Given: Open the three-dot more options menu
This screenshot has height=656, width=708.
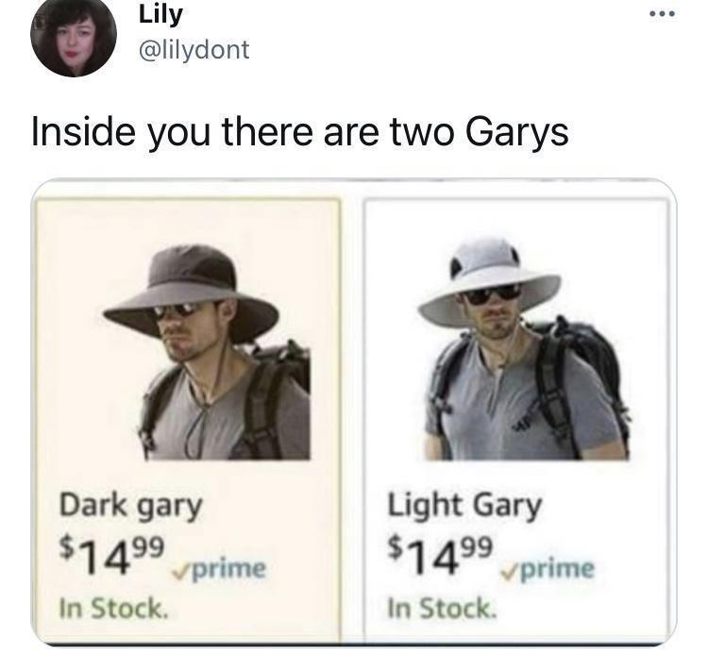Looking at the screenshot, I should tap(663, 14).
